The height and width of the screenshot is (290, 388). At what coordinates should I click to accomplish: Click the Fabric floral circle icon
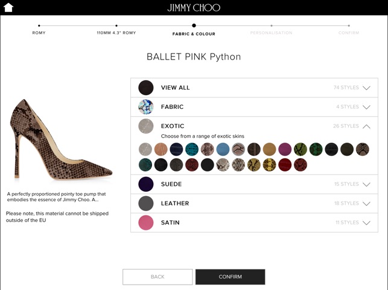146,107
